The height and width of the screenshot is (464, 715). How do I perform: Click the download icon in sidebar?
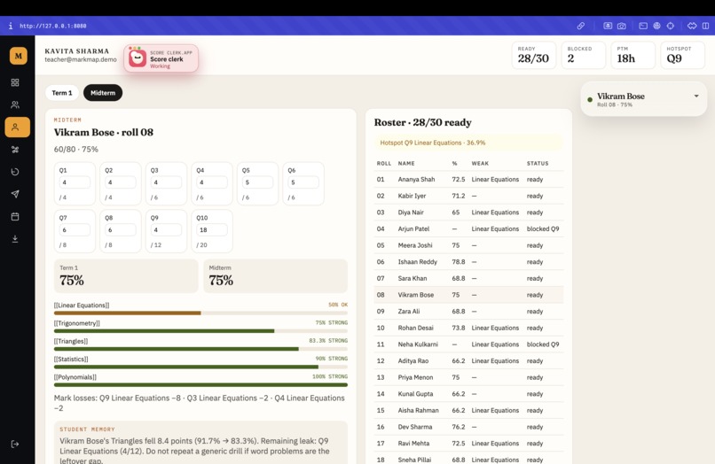click(x=15, y=238)
